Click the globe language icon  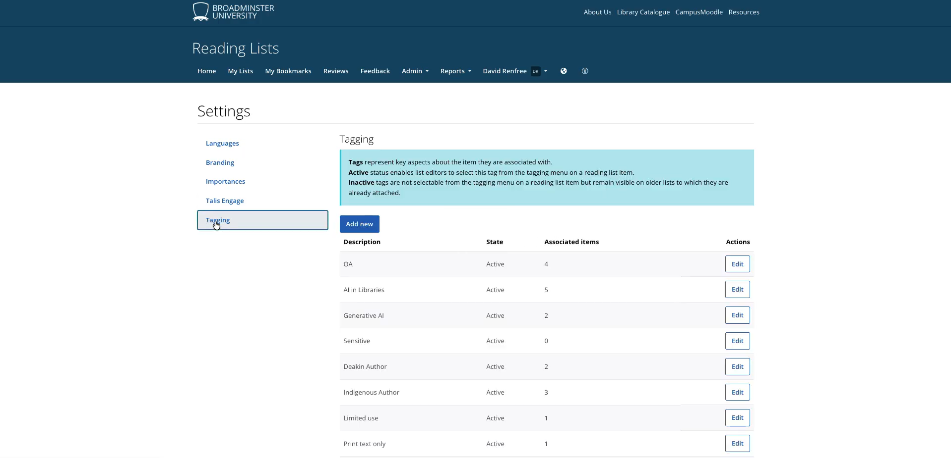click(564, 71)
